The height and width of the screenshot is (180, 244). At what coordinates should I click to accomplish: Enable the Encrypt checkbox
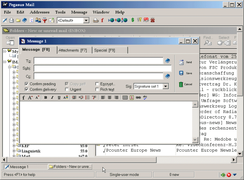97,84
